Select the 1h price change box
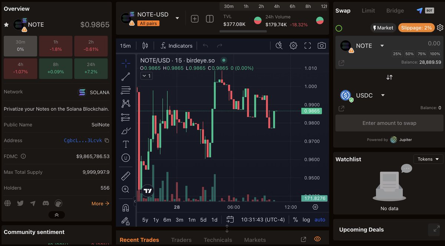 [56, 46]
